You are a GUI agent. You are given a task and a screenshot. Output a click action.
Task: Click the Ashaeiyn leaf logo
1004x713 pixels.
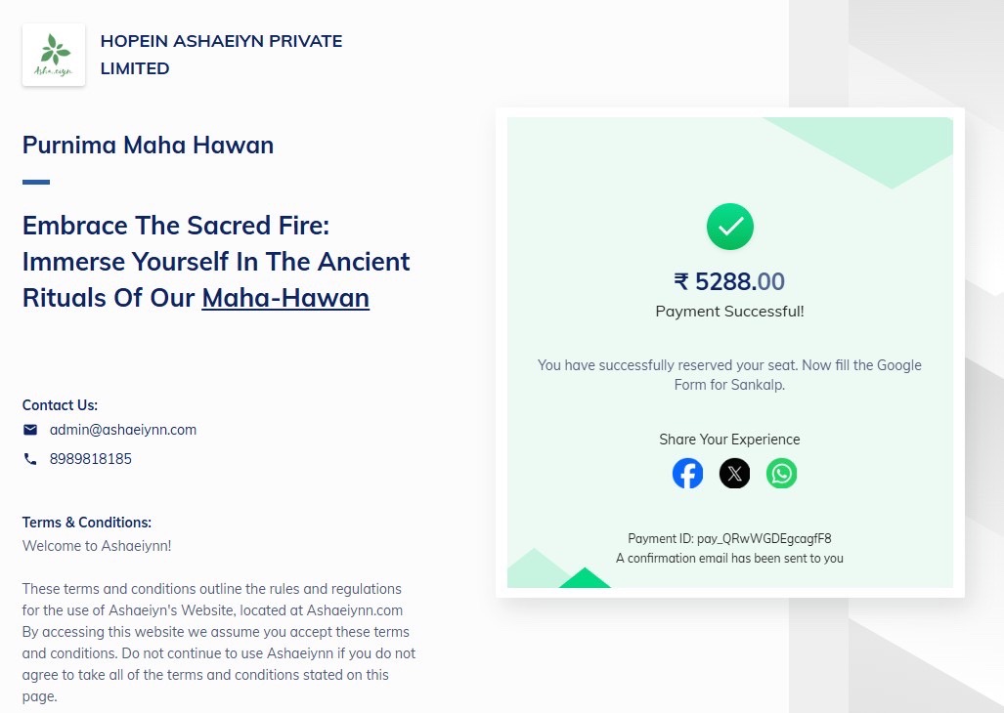pos(54,55)
